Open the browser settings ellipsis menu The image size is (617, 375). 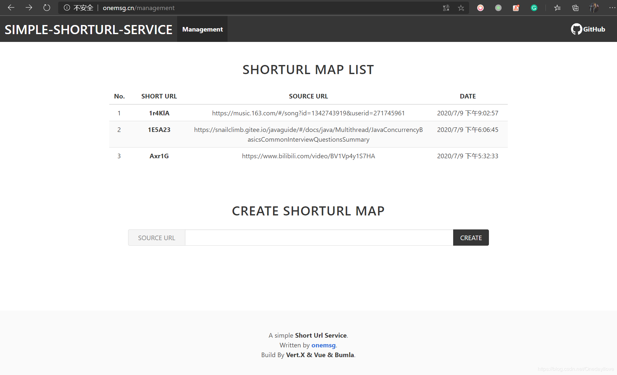click(612, 8)
